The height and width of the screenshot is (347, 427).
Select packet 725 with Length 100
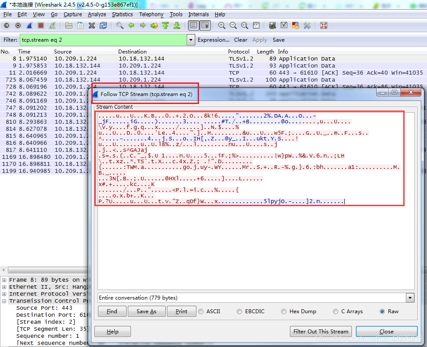[x=213, y=80]
